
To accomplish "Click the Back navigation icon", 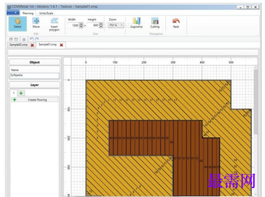I will (x=176, y=23).
